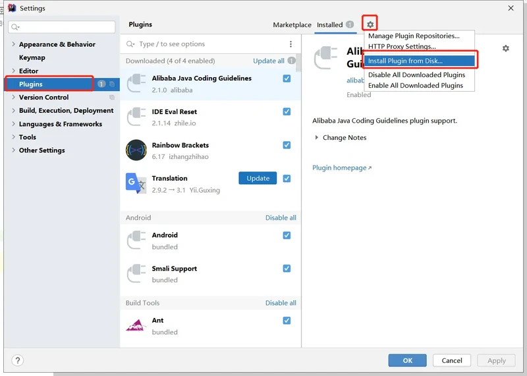Click the Translation plugin icon
This screenshot has height=376, width=527.
coord(136,183)
